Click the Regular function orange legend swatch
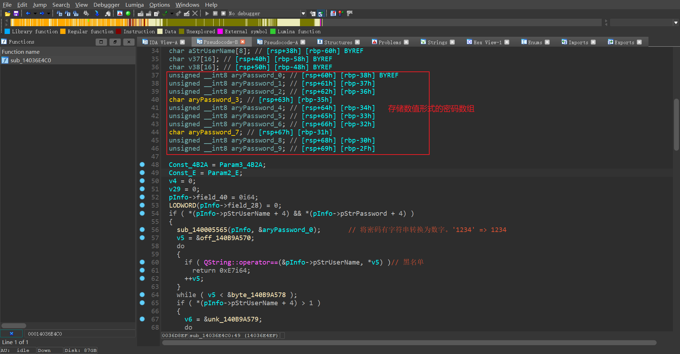680x354 pixels. tap(63, 31)
